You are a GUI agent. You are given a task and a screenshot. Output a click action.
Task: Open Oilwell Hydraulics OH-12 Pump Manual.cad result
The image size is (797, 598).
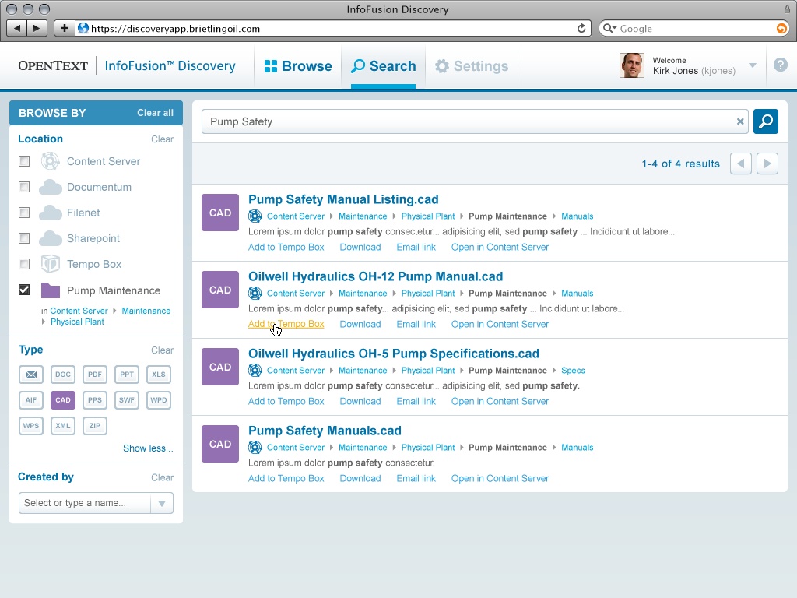point(375,276)
